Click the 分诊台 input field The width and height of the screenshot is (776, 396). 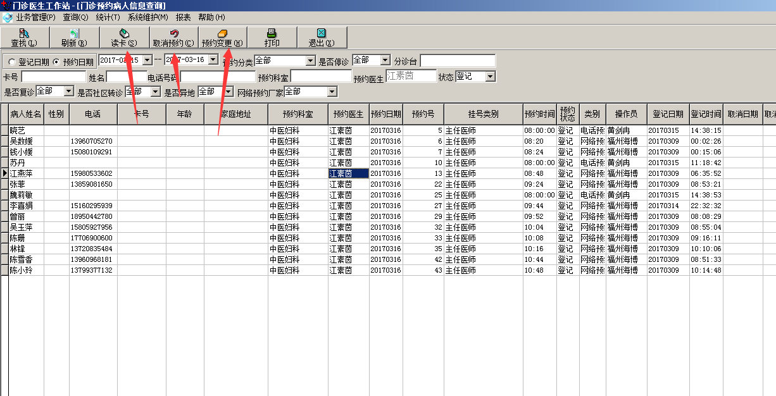pyautogui.click(x=458, y=60)
